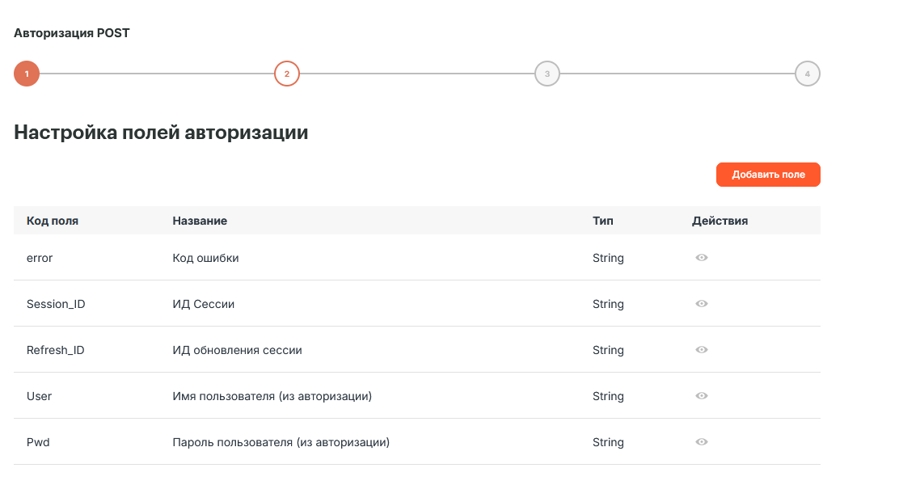
Task: Click the ИД обновления сессии name cell
Action: point(237,350)
